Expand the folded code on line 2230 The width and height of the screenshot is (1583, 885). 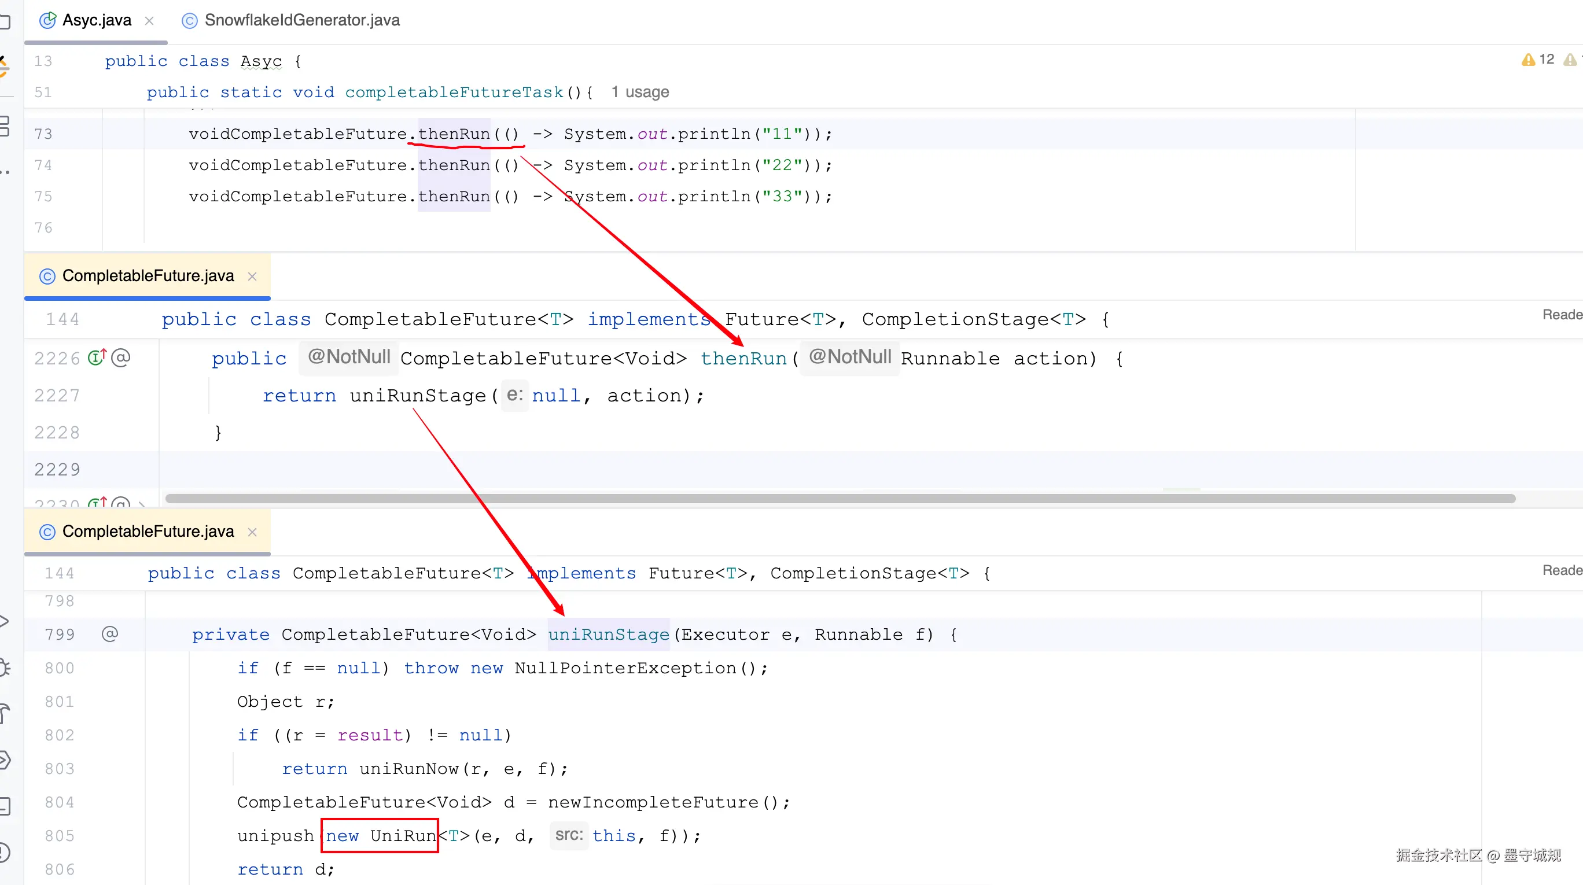142,504
